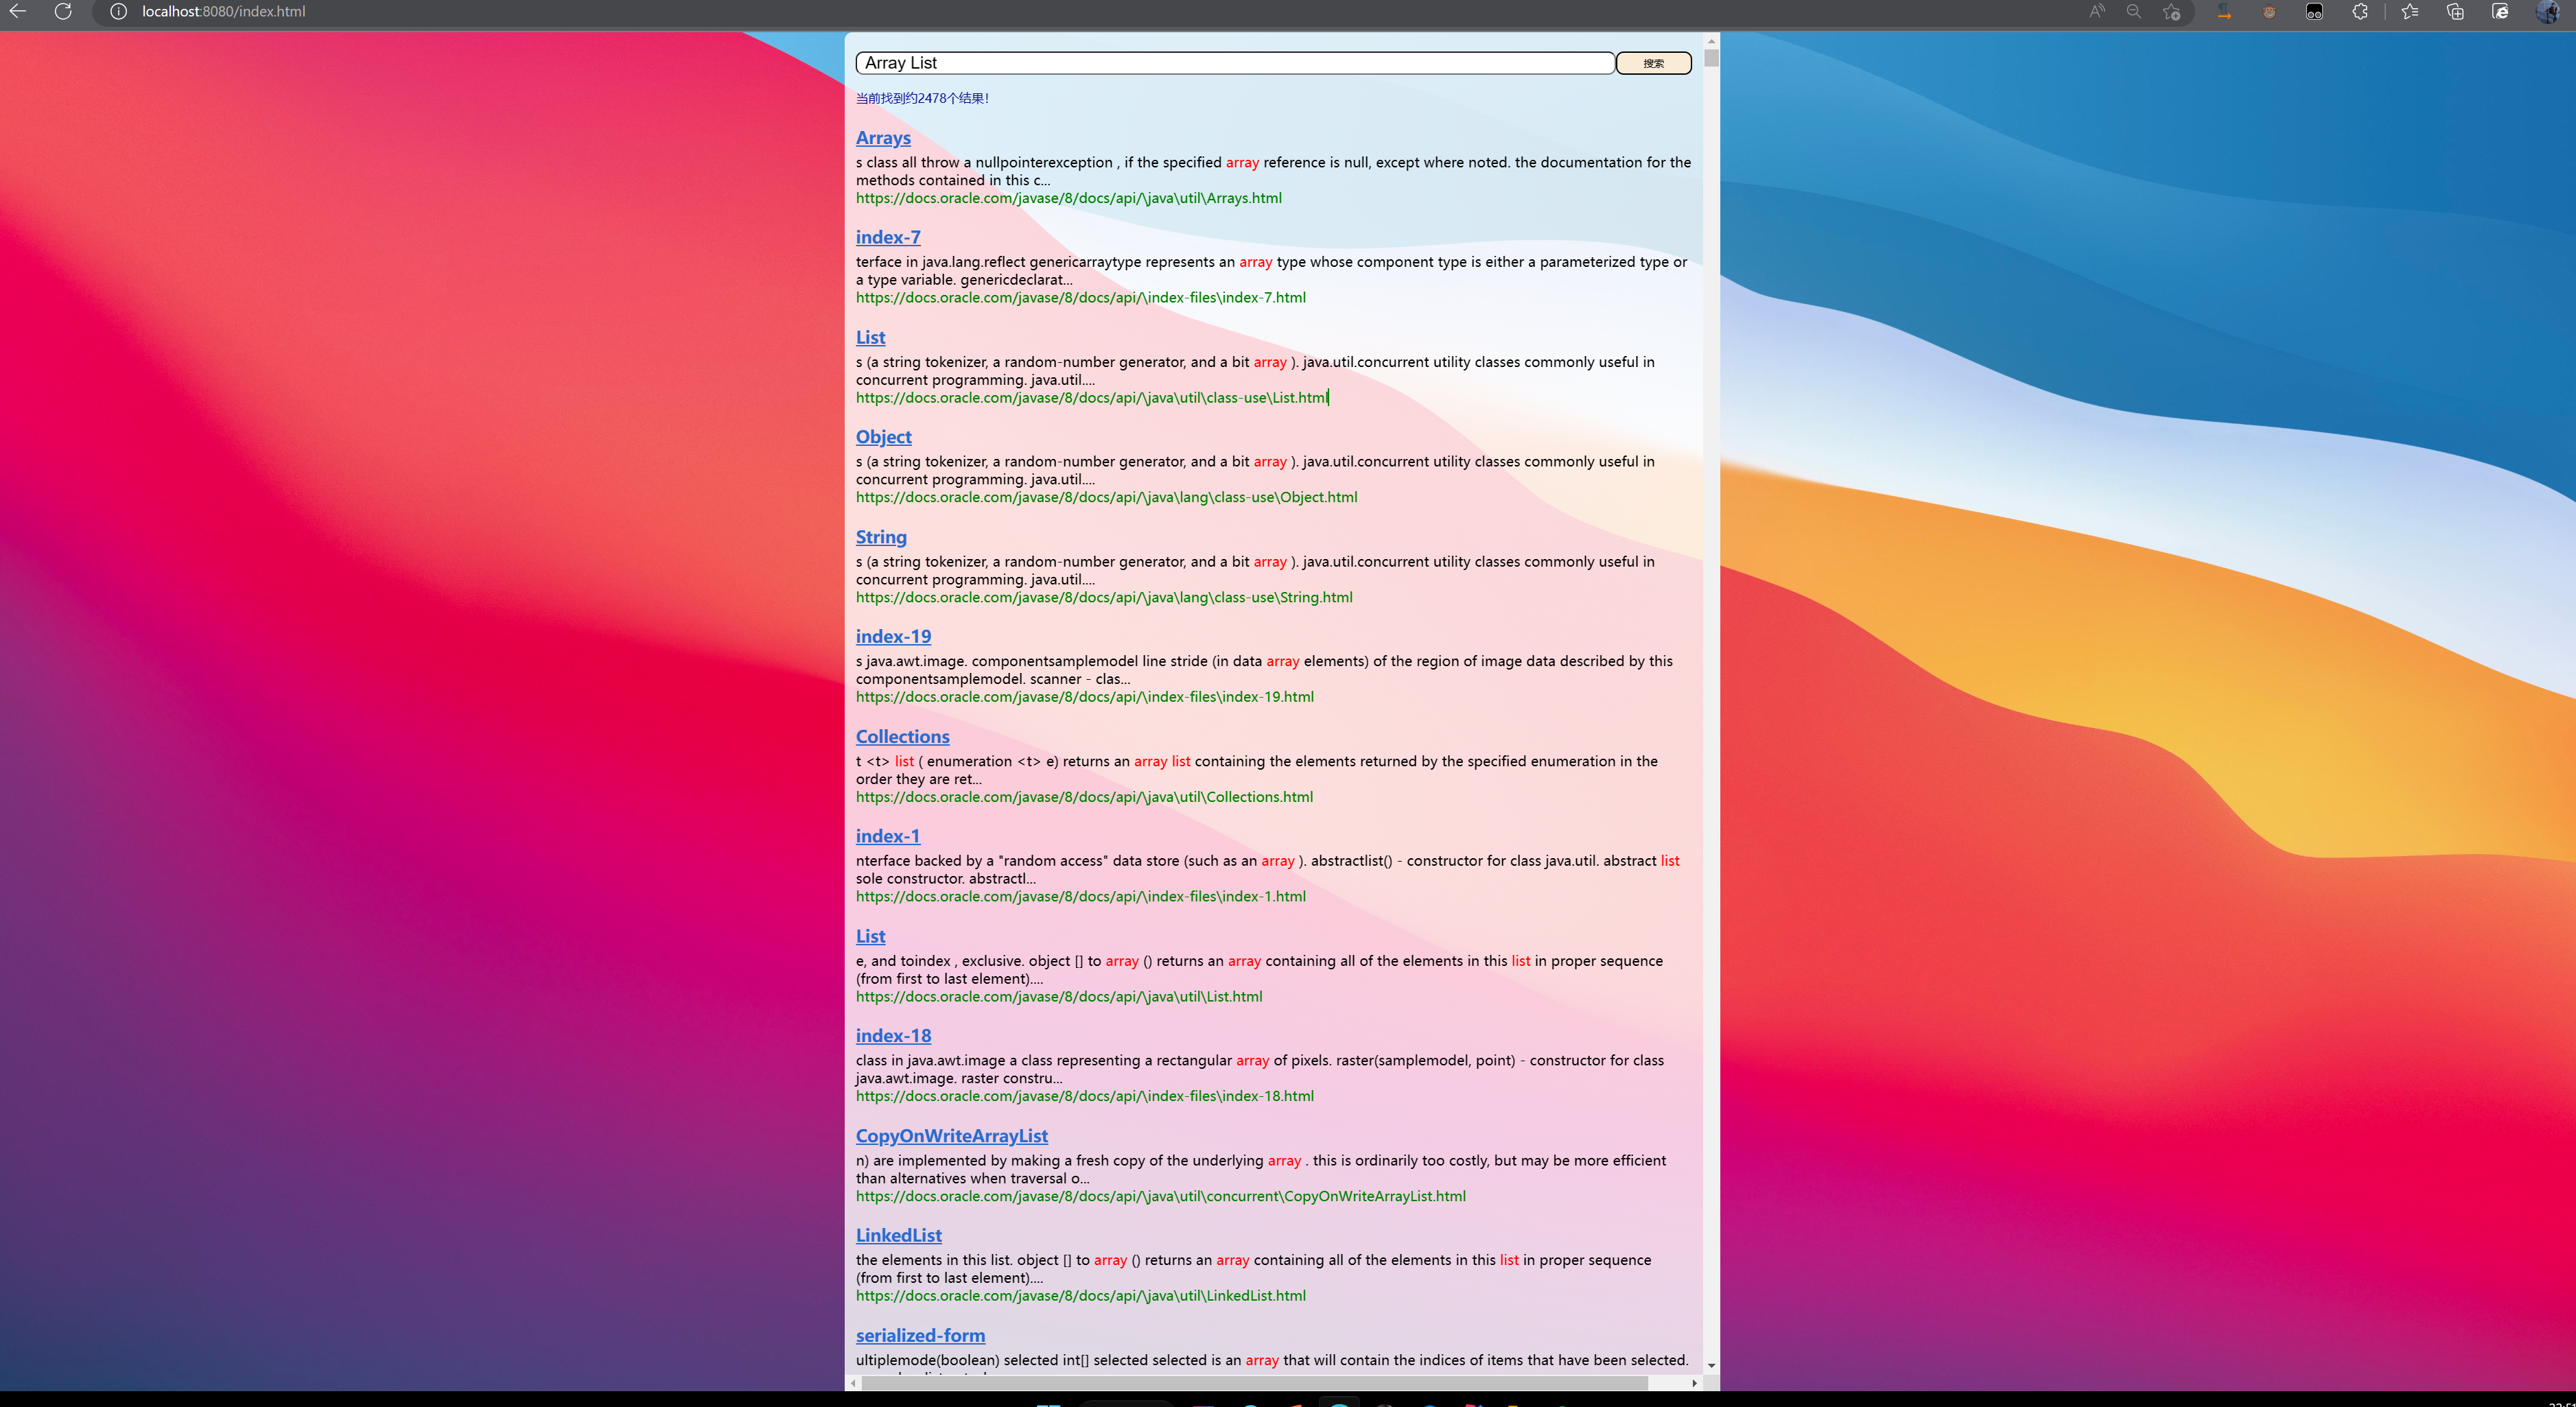Image resolution: width=2576 pixels, height=1407 pixels.
Task: Click the green java\util\LinkedList.html URL
Action: point(1080,1295)
